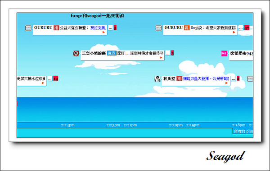Open response count 2 on 林氏璧's plurk
Image resolution: width=270 pixels, height=171 pixels.
point(238,78)
